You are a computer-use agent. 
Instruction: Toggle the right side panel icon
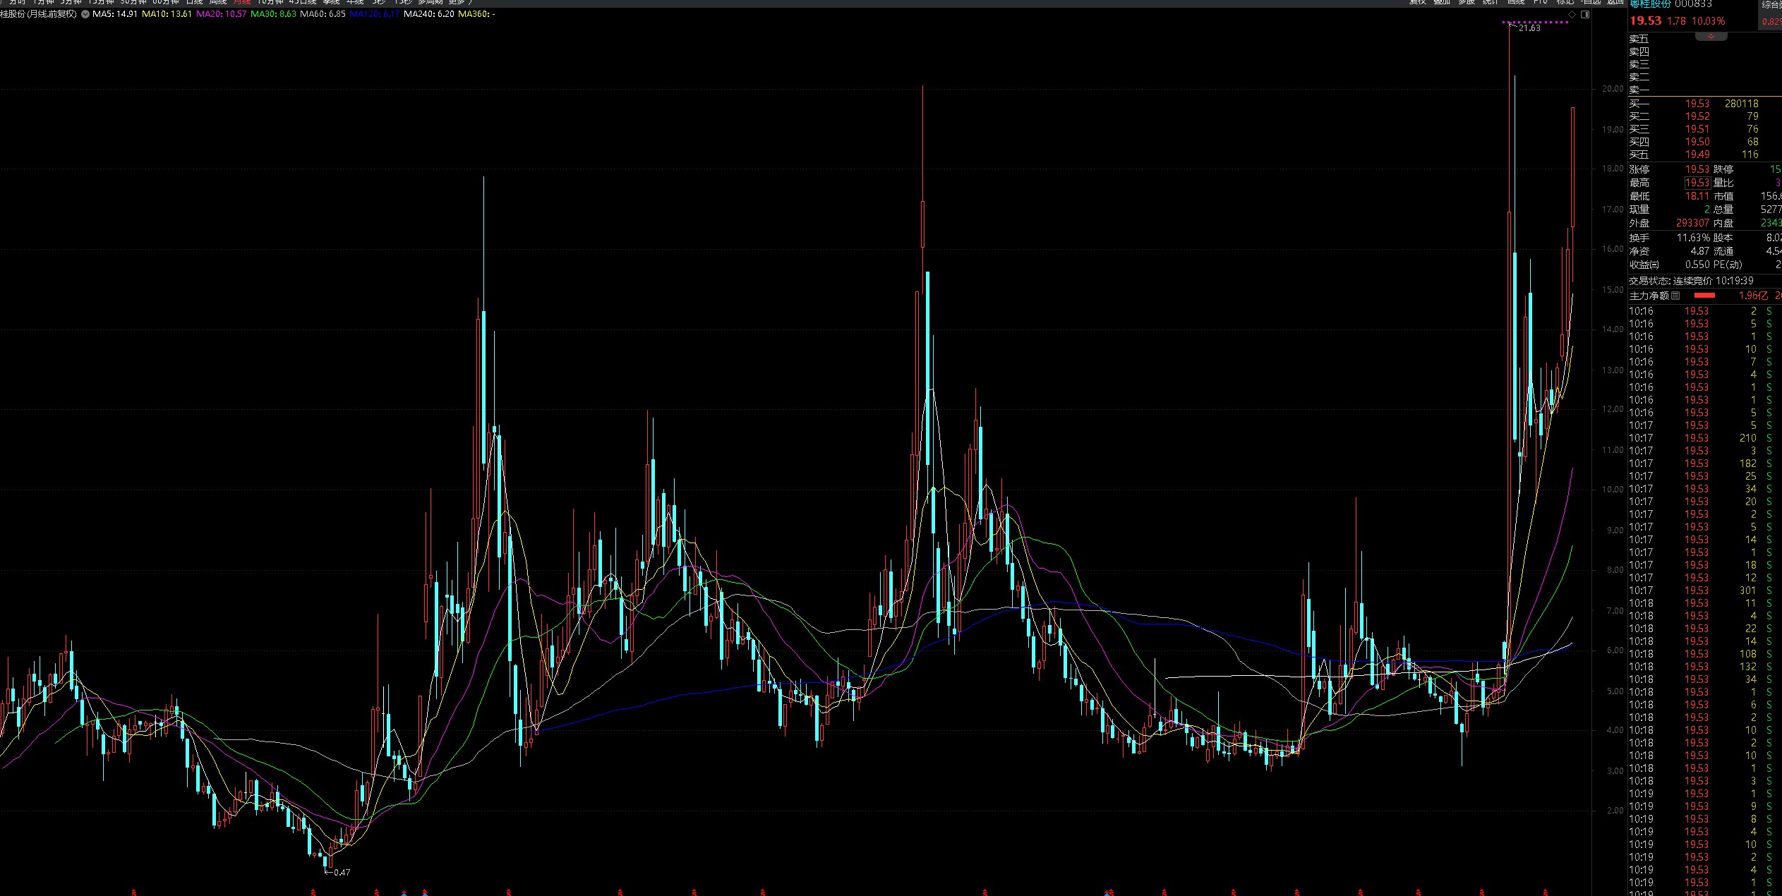(x=1585, y=14)
